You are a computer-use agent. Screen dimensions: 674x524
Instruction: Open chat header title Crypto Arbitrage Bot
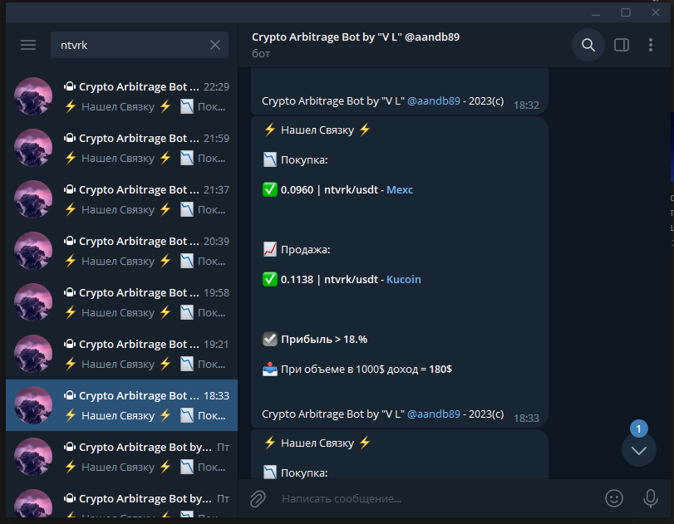pos(356,37)
